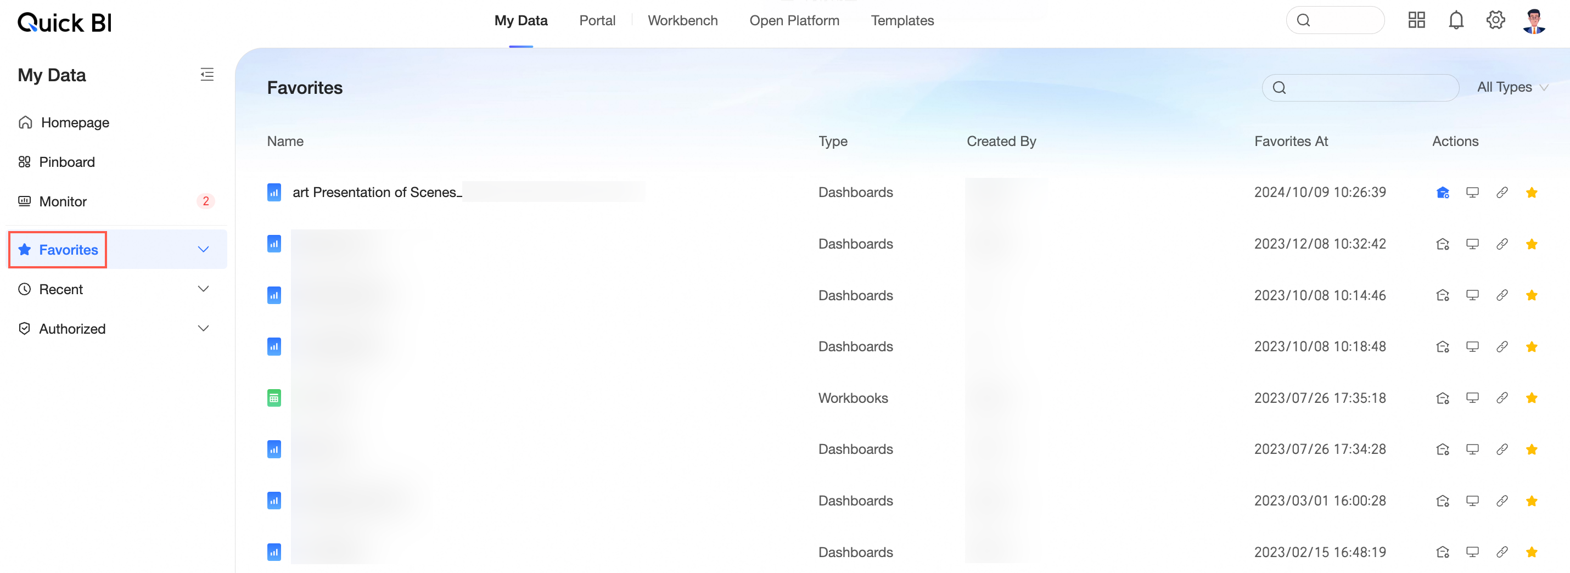Copy link icon for 2023/12/08 10:32:42 row
This screenshot has width=1570, height=573.
click(x=1502, y=244)
